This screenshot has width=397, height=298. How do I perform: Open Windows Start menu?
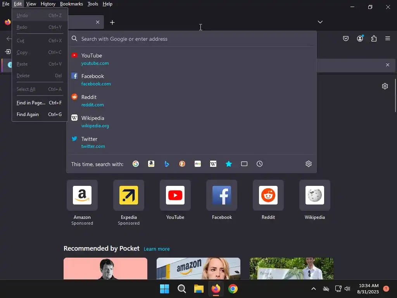[x=164, y=289]
